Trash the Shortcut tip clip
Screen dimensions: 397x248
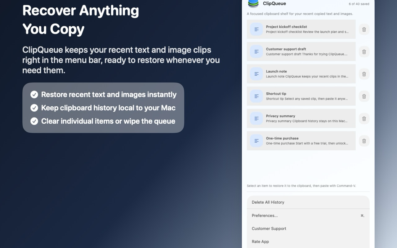(364, 96)
